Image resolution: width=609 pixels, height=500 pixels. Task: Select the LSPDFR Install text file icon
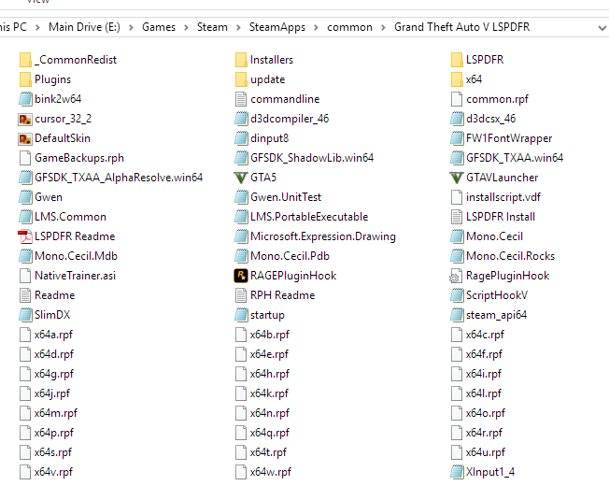click(457, 217)
